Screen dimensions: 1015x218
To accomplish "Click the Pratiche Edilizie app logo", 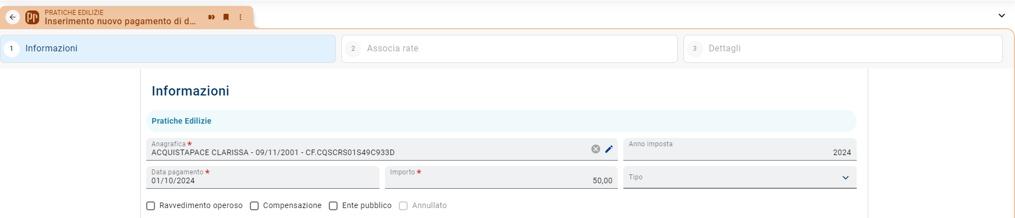I will coord(33,17).
